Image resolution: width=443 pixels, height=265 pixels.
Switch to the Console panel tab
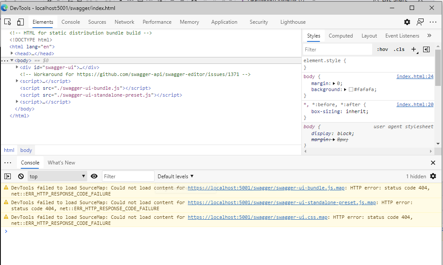[71, 22]
